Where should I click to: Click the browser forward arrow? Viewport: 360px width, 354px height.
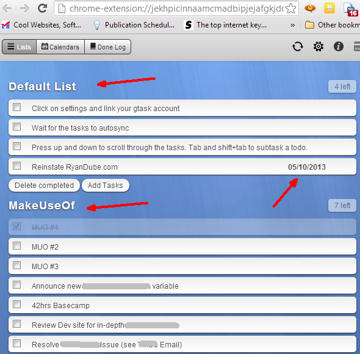click(x=24, y=9)
